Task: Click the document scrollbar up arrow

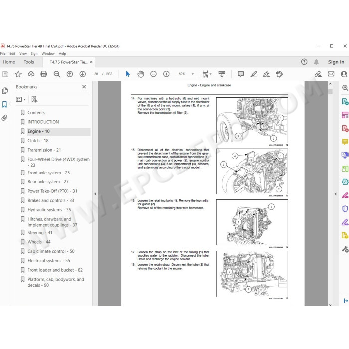Action: tap(330, 84)
